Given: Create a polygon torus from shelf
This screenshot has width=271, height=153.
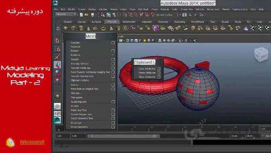Looking at the screenshot, I should [103, 28].
